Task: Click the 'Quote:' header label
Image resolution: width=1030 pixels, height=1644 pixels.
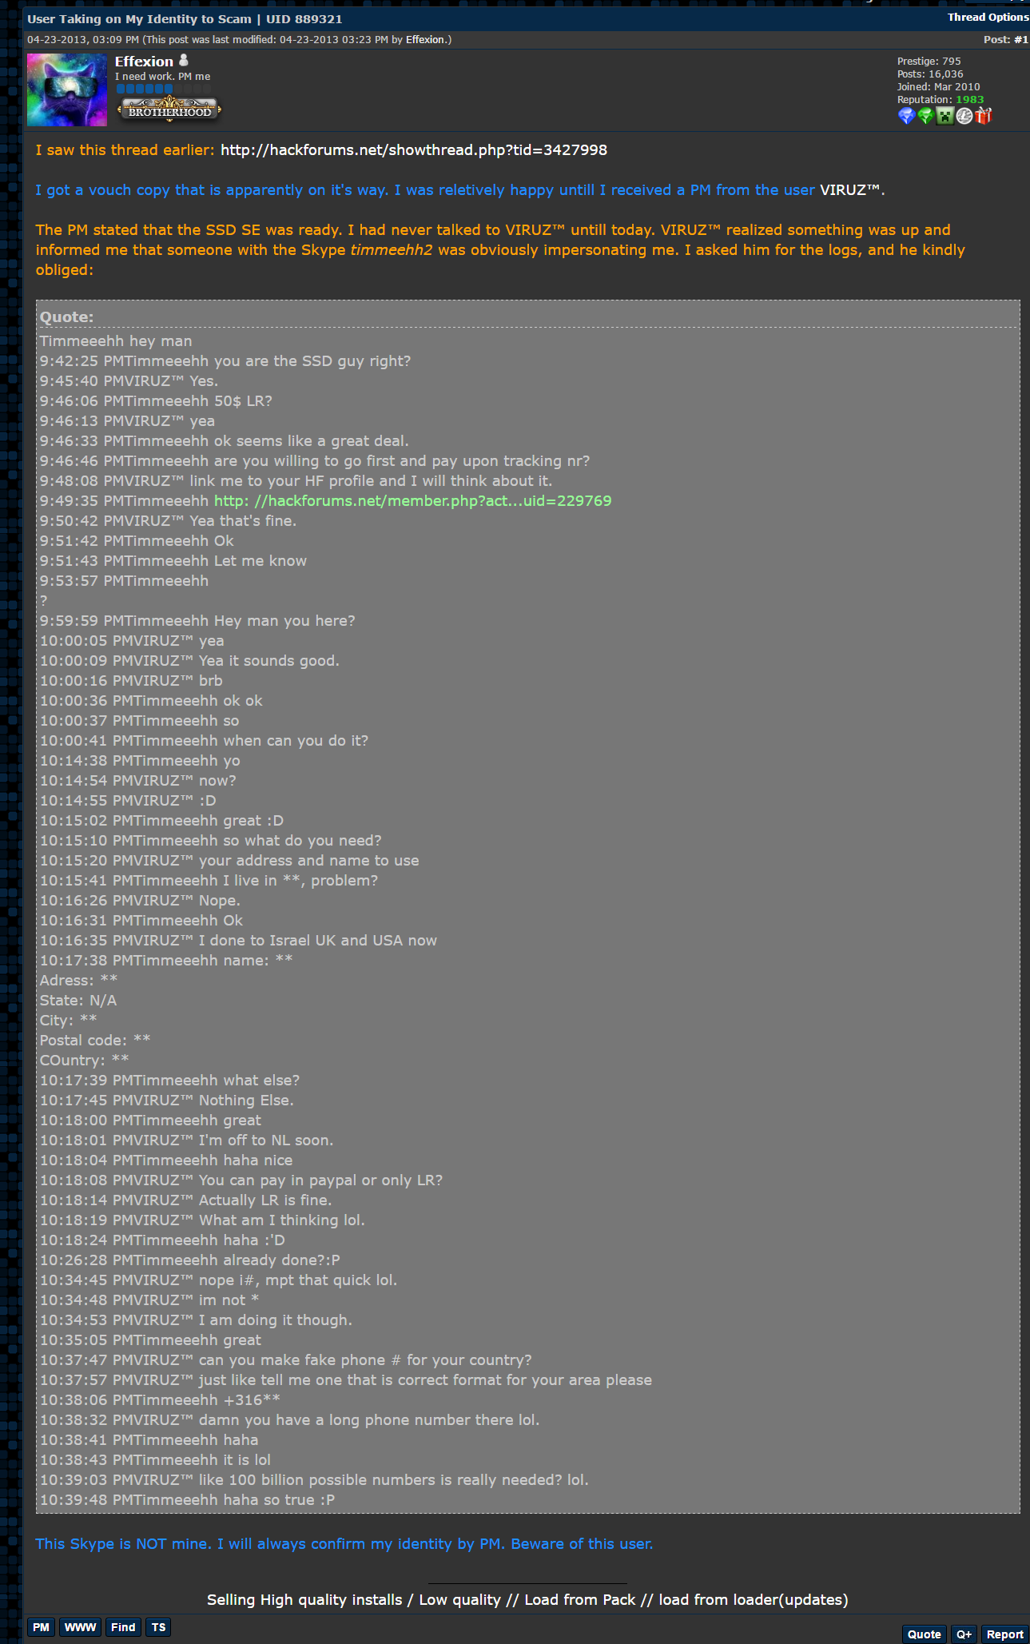Action: pyautogui.click(x=66, y=316)
